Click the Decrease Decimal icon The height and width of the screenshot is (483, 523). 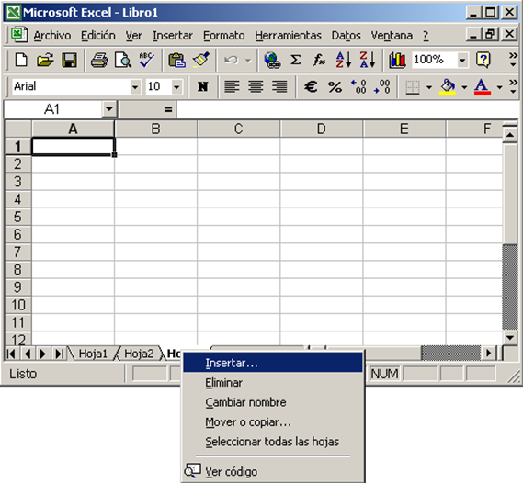point(382,87)
